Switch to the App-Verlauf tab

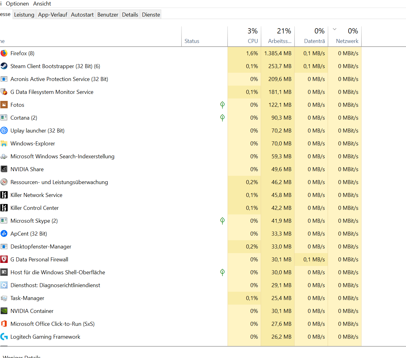[x=53, y=15]
